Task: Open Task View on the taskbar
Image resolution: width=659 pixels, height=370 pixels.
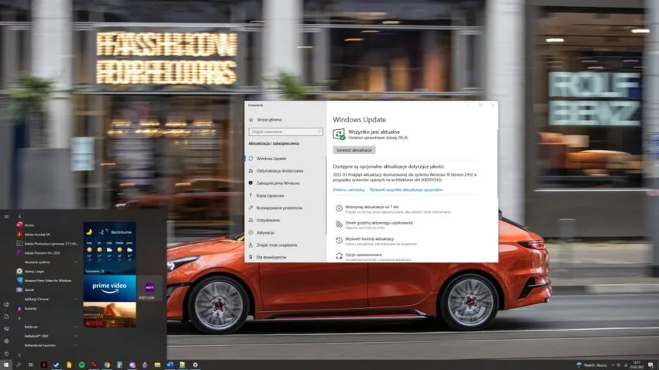Action: pyautogui.click(x=31, y=365)
